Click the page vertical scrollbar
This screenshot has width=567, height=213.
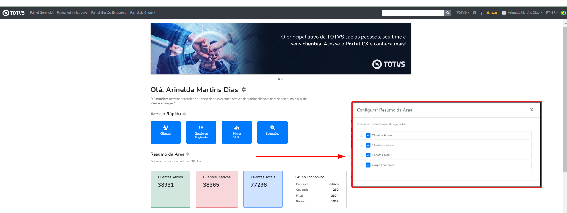coord(565,100)
